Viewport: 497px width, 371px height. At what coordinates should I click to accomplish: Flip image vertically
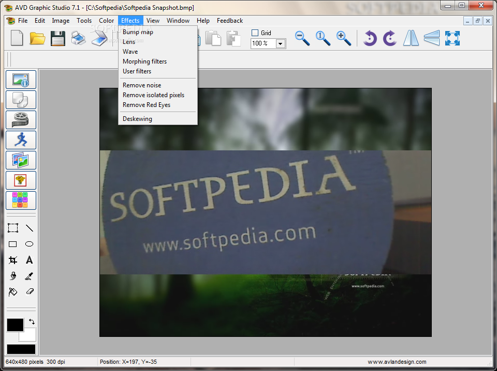coord(432,38)
